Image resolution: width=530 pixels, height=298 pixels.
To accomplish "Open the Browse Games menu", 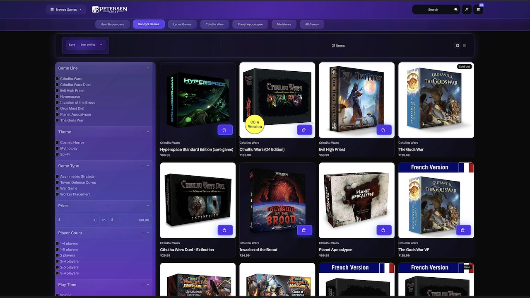I will point(66,9).
